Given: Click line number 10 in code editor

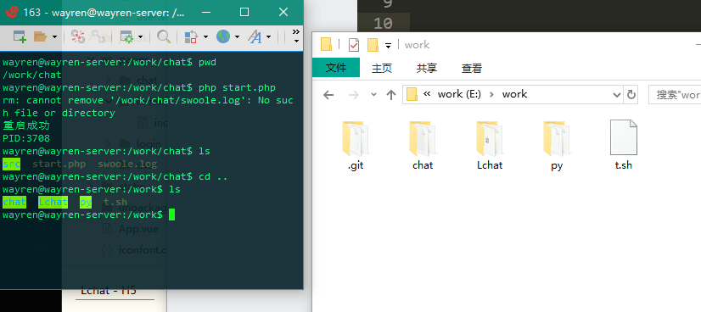Looking at the screenshot, I should [x=383, y=23].
